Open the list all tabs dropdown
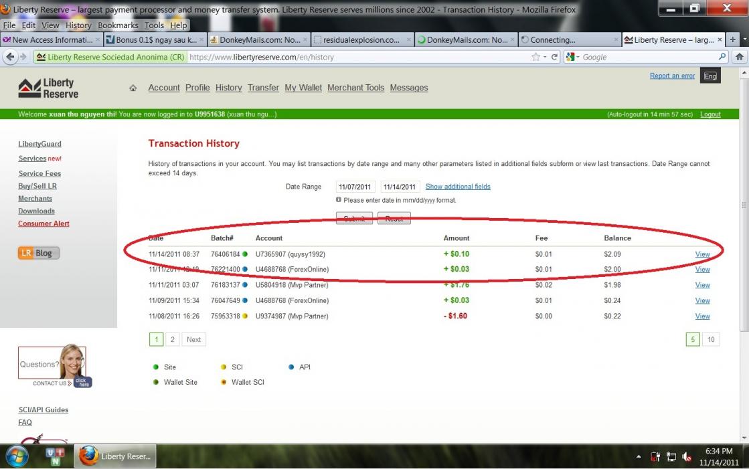Screen dimensions: 749x469 744,39
